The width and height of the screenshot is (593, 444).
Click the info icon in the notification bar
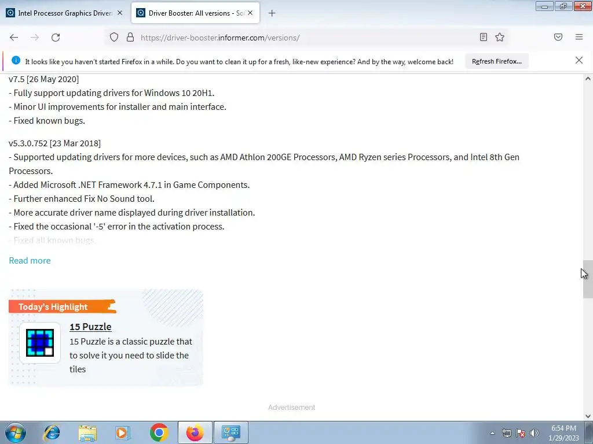16,60
